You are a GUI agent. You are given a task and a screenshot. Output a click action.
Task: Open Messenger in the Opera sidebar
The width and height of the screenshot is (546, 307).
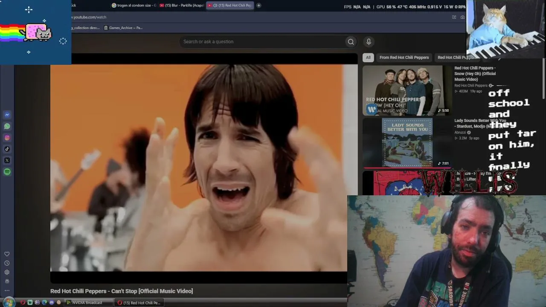click(7, 115)
